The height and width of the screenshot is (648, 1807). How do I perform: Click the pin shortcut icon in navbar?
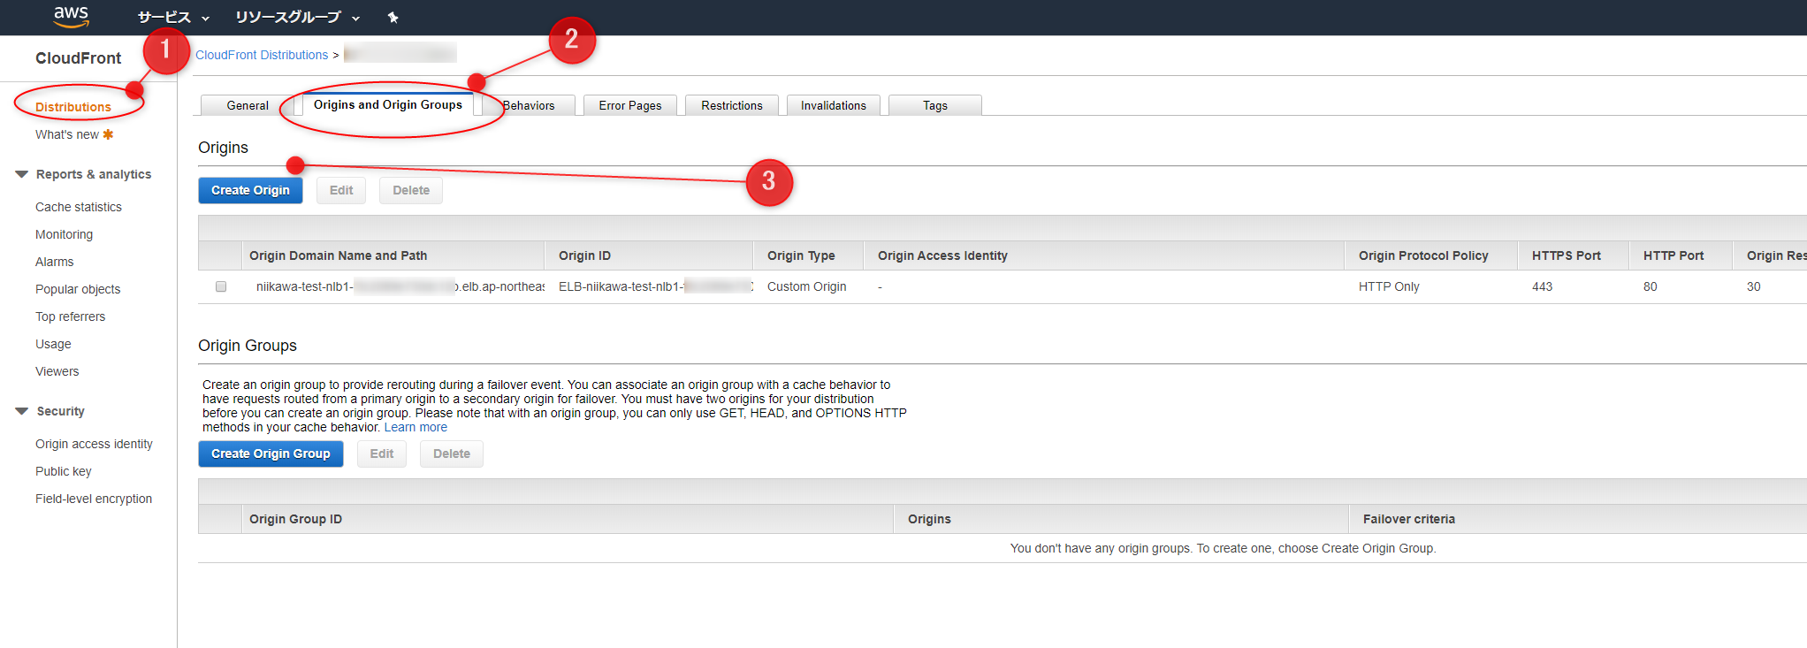pos(393,18)
